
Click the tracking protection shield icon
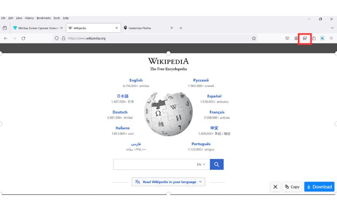coord(57,38)
